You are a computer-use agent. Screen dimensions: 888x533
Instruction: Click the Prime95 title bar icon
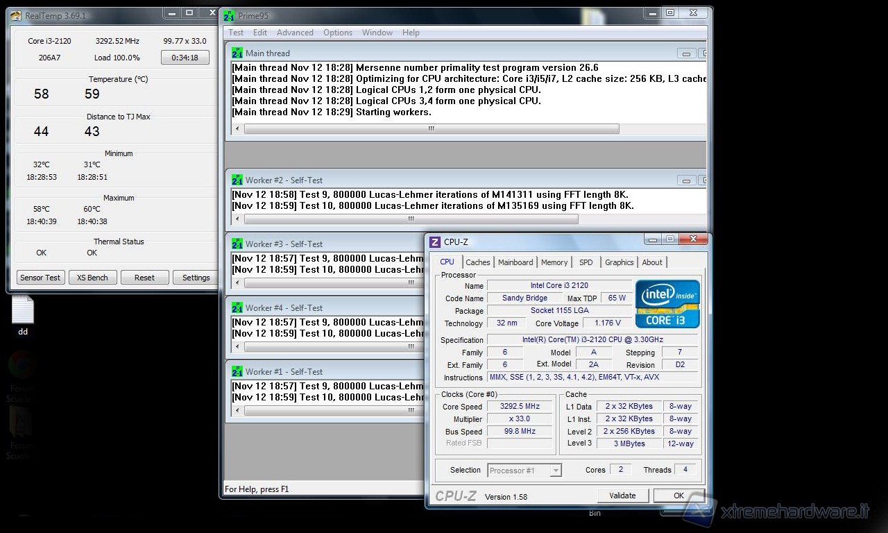tap(229, 15)
